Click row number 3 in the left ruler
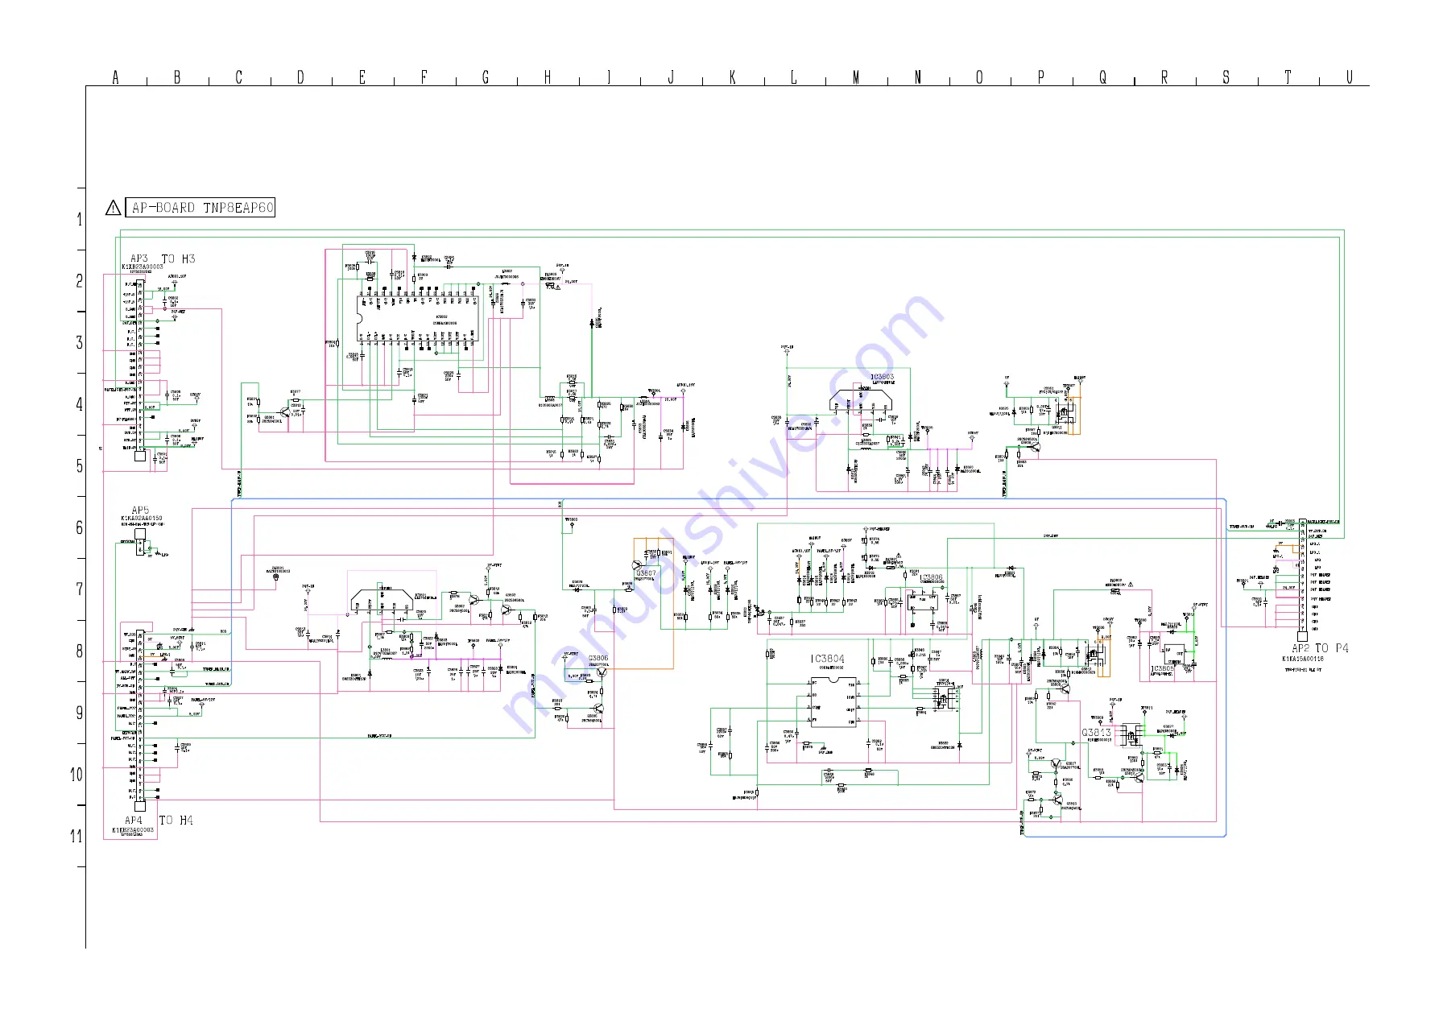 pyautogui.click(x=79, y=342)
